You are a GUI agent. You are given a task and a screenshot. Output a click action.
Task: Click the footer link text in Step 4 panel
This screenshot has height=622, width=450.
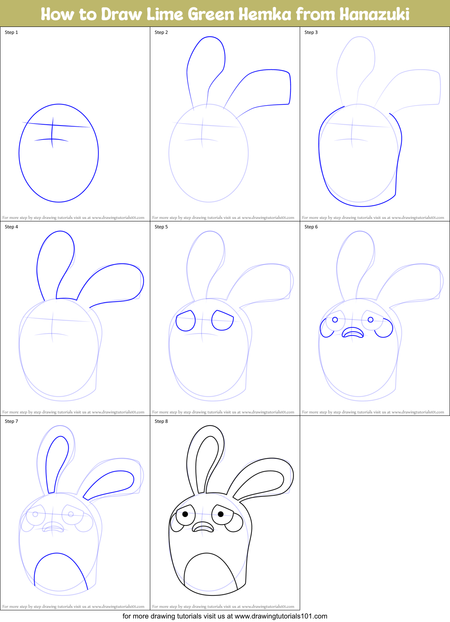(73, 412)
